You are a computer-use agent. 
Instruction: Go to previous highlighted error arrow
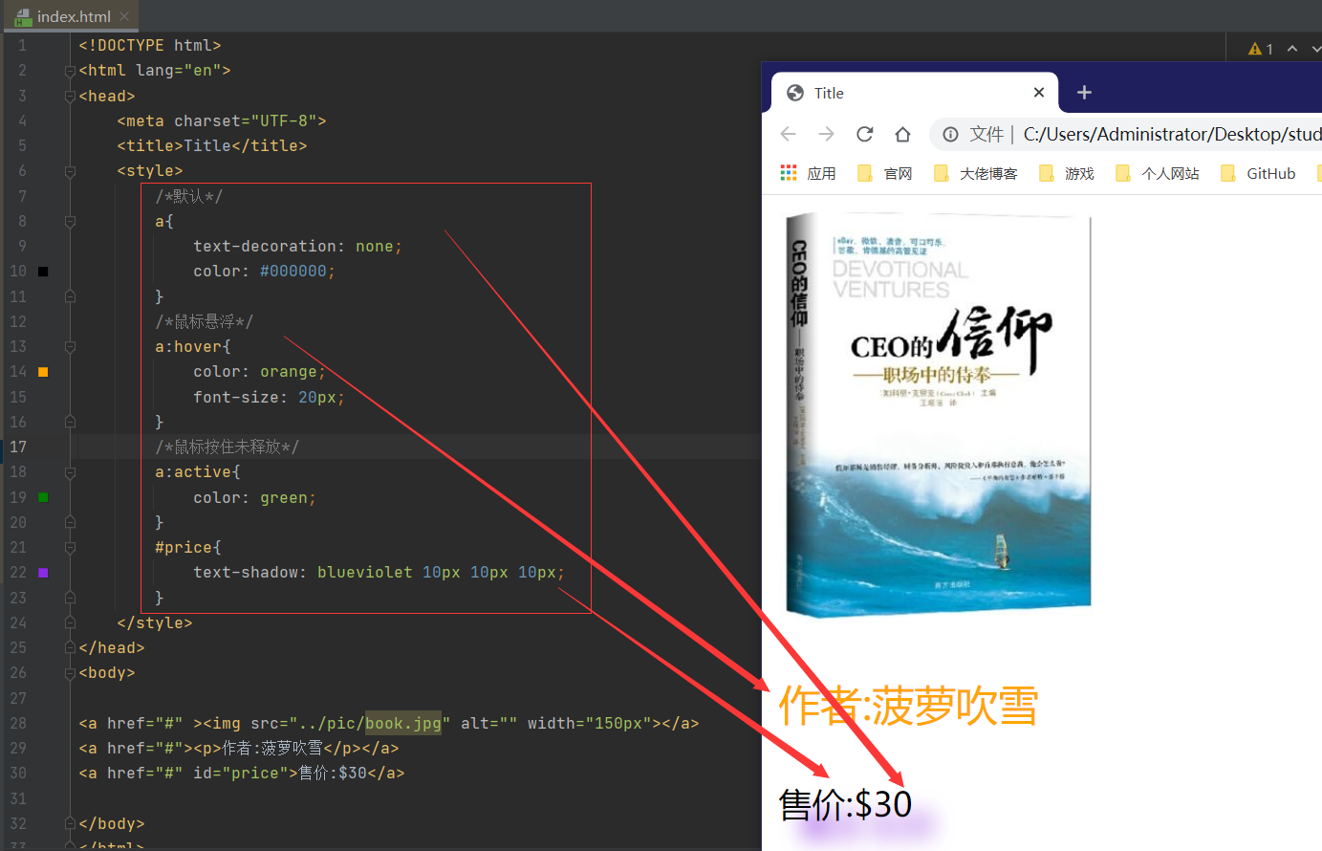point(1292,49)
